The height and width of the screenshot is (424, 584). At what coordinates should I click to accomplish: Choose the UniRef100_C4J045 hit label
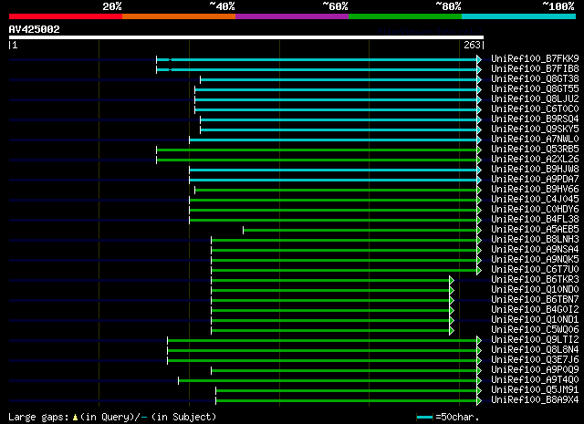point(535,200)
